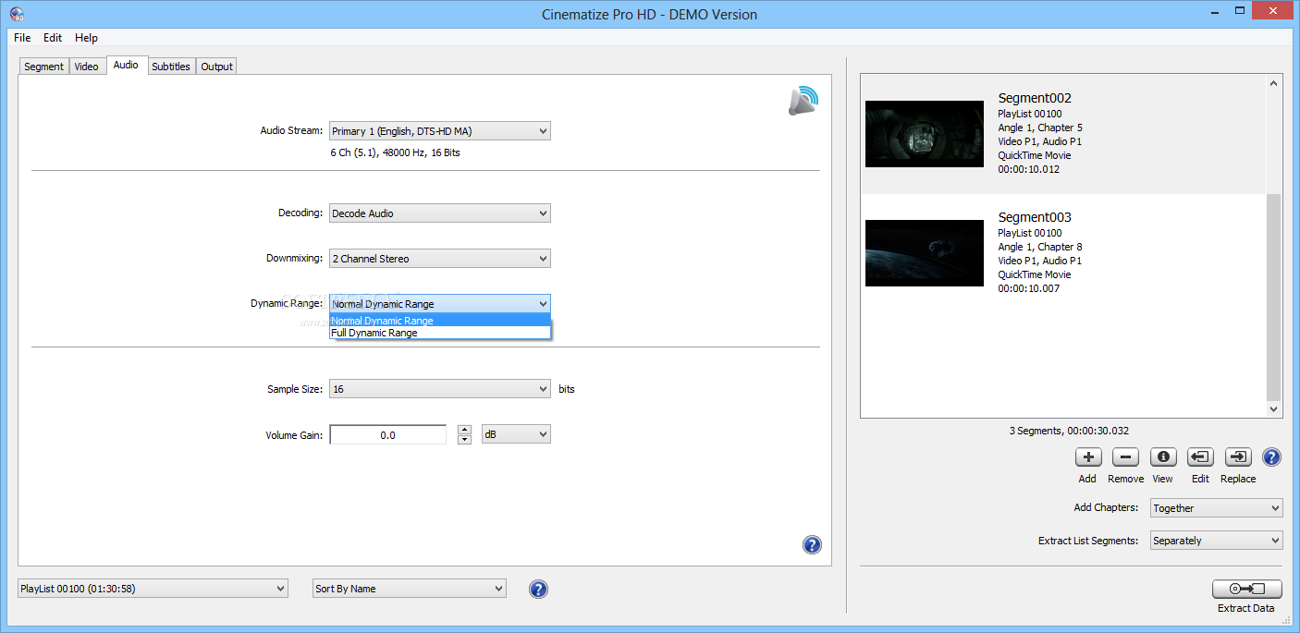Open the Sample Size dropdown
Screen dimensions: 1300x633
[x=440, y=389]
